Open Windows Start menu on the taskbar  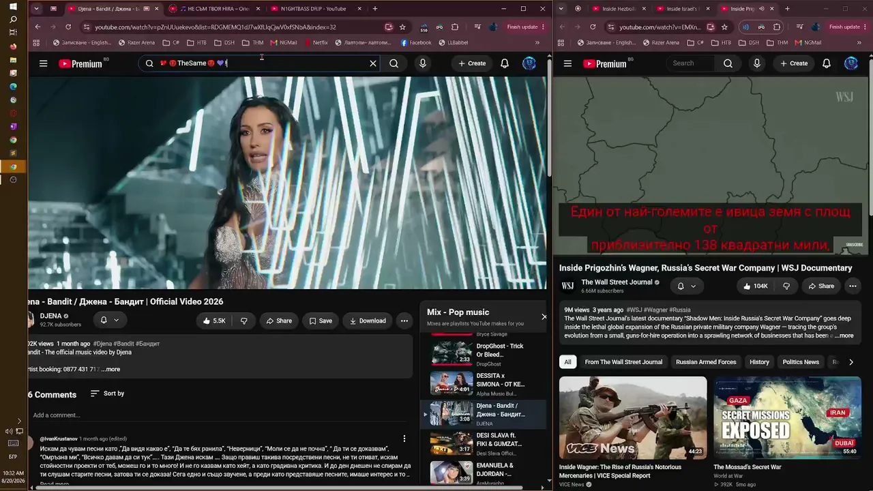pyautogui.click(x=13, y=7)
